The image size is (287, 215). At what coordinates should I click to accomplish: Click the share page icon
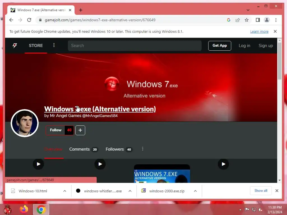click(238, 20)
